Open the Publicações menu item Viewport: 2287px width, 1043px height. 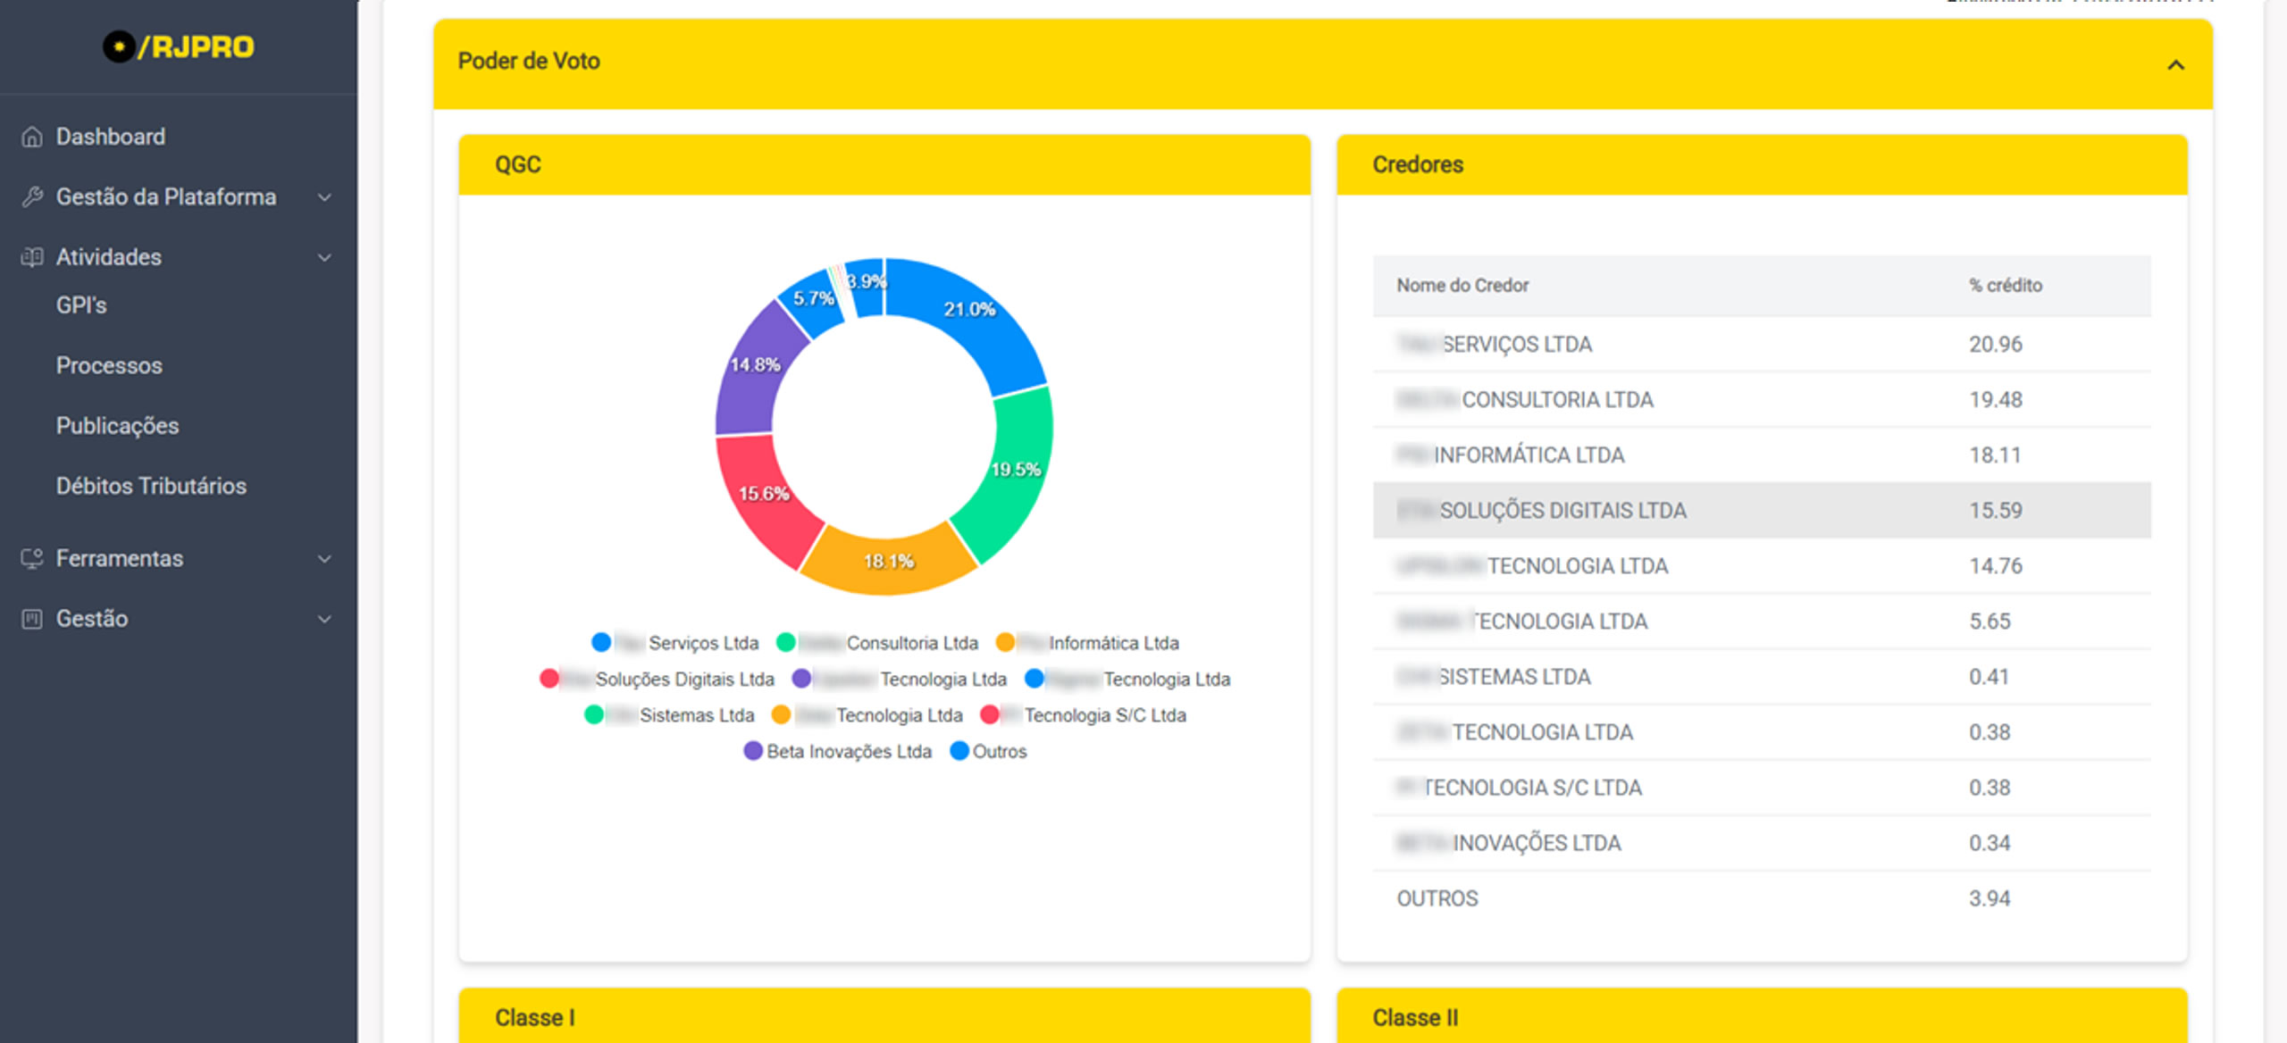117,426
